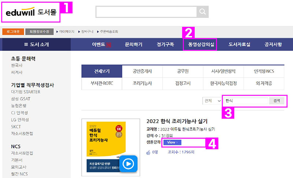Click the thumbs-up like icon
The image size is (293, 178).
click(x=148, y=153)
